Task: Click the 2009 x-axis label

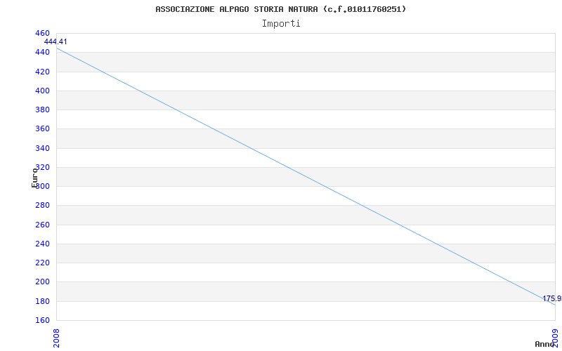Action: [555, 338]
